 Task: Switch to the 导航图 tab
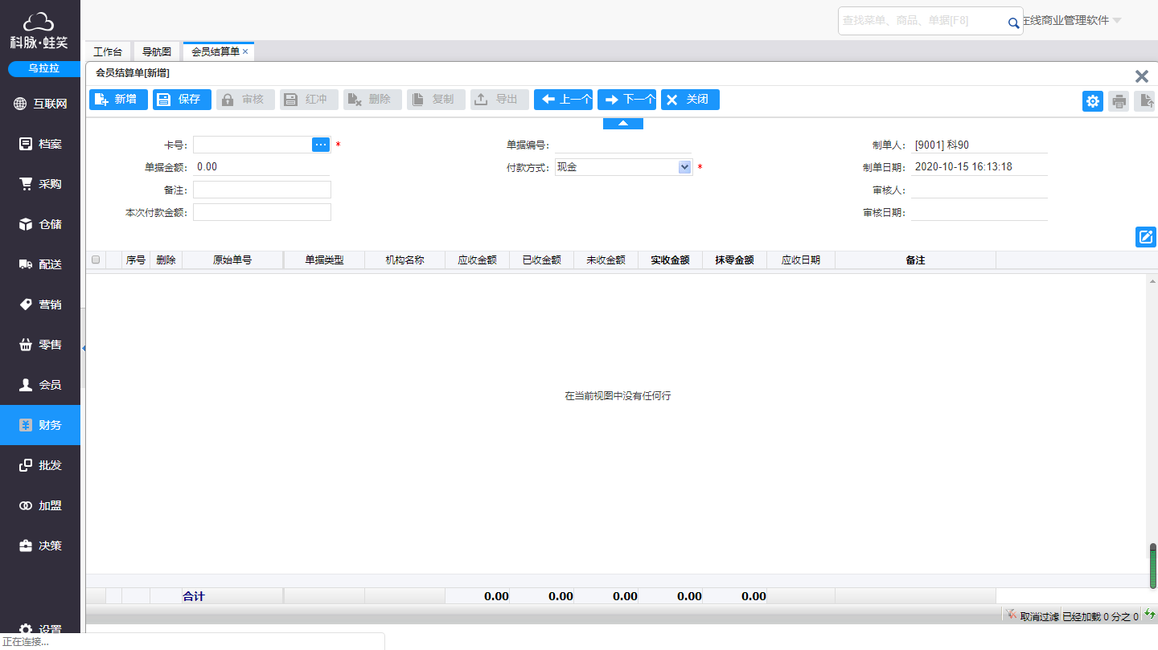157,51
